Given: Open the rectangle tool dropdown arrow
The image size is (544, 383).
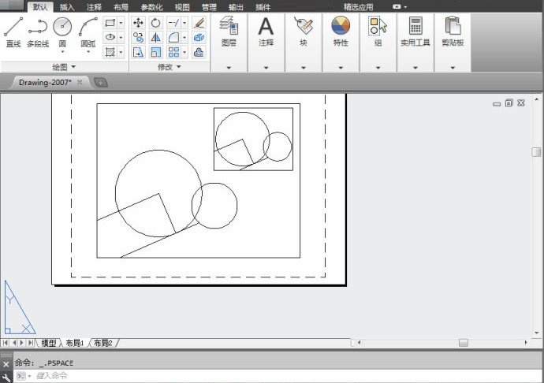Looking at the screenshot, I should (121, 23).
